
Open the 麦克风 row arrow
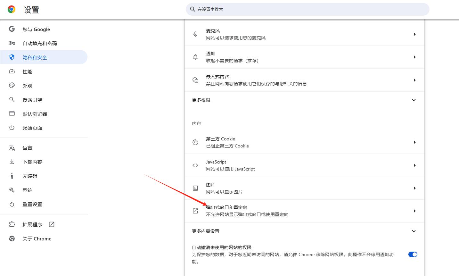(x=415, y=34)
